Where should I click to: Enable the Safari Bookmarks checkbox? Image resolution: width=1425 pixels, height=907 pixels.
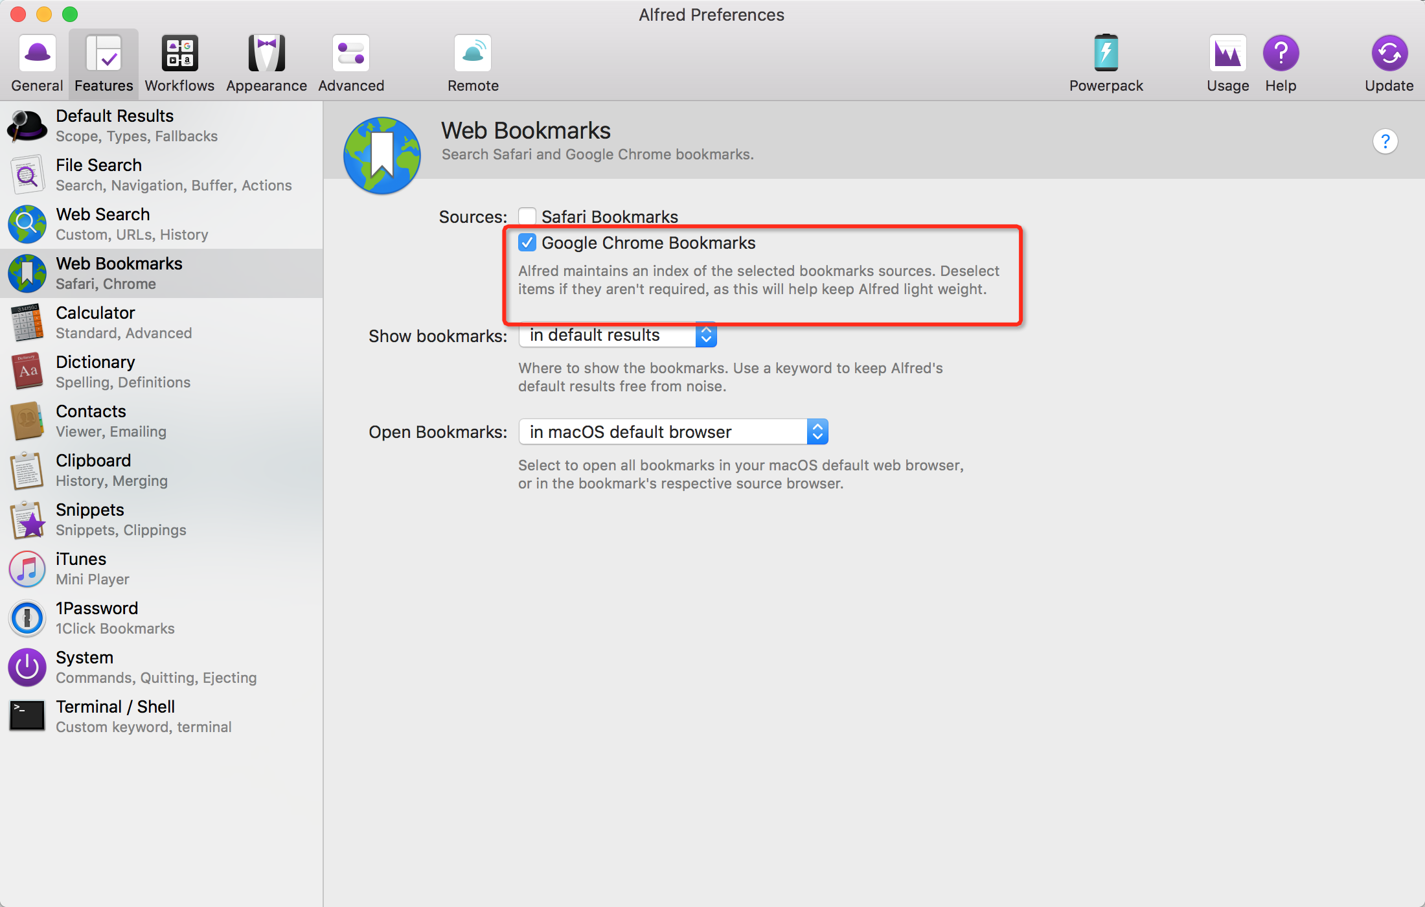coord(527,216)
